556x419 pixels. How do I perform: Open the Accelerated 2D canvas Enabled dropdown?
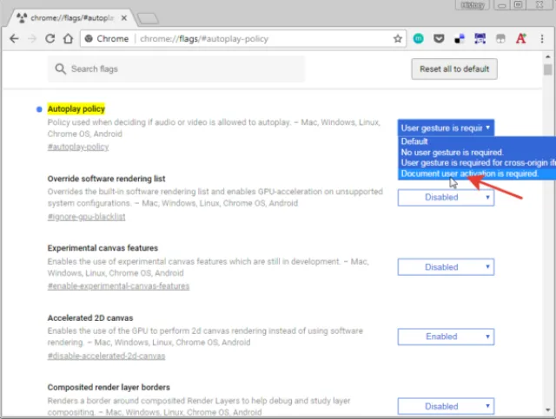[446, 337]
